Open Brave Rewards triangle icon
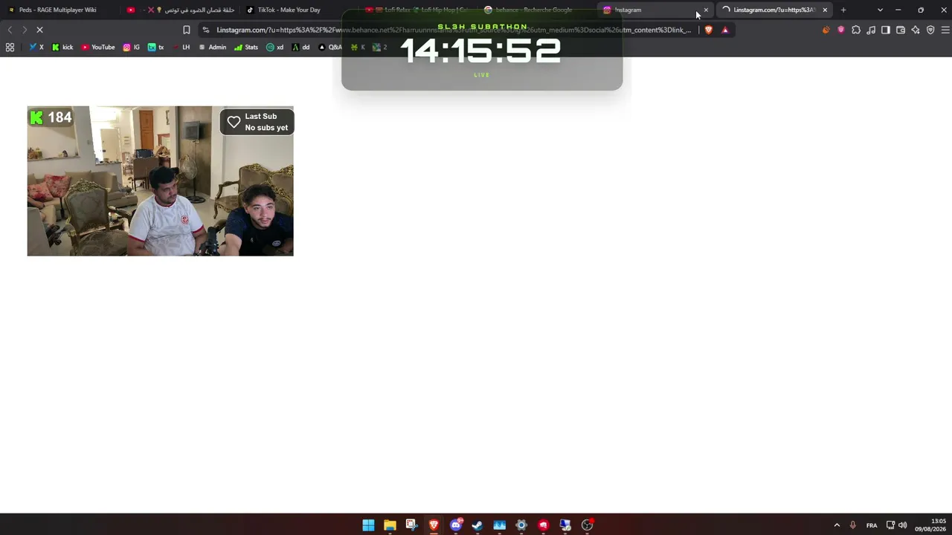Image resolution: width=952 pixels, height=535 pixels. (725, 30)
